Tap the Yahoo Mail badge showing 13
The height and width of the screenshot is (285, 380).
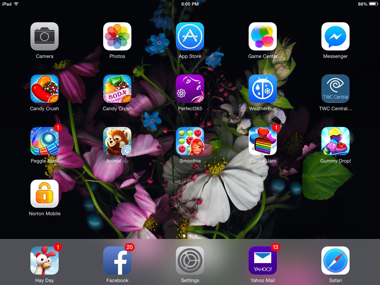(x=275, y=247)
